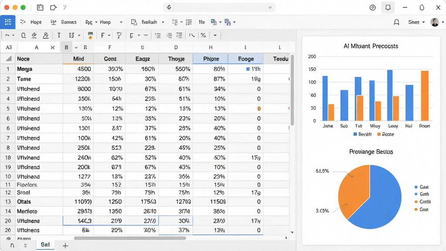Click the horizontal scrollbar thumb
Screen dimensions: 446x251
click(x=130, y=238)
